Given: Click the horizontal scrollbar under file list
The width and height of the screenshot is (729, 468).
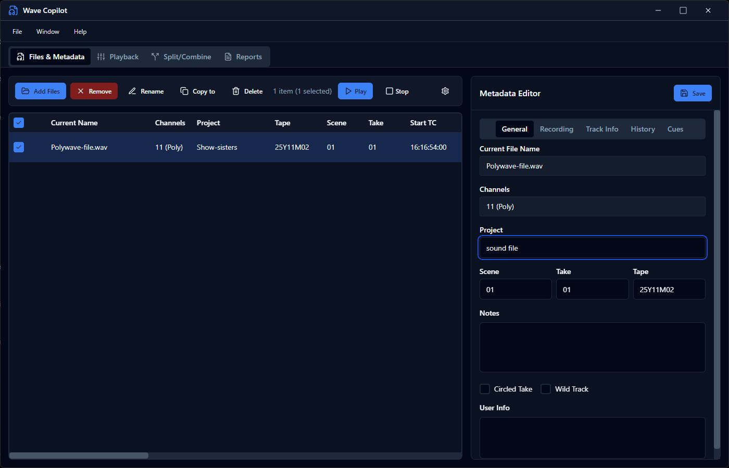Looking at the screenshot, I should click(x=79, y=456).
